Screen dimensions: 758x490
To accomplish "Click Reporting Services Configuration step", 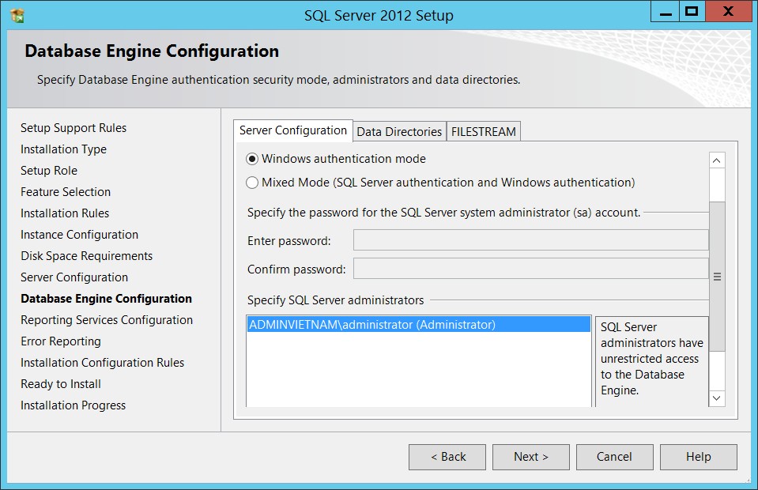I will (x=107, y=320).
